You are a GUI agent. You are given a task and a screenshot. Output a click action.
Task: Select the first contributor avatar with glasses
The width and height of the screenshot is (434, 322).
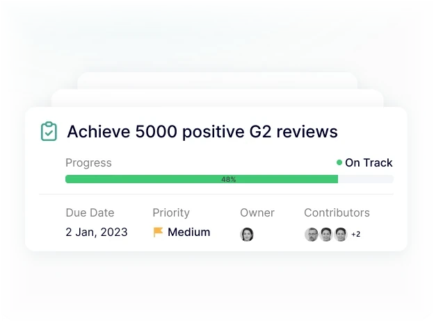pos(312,235)
